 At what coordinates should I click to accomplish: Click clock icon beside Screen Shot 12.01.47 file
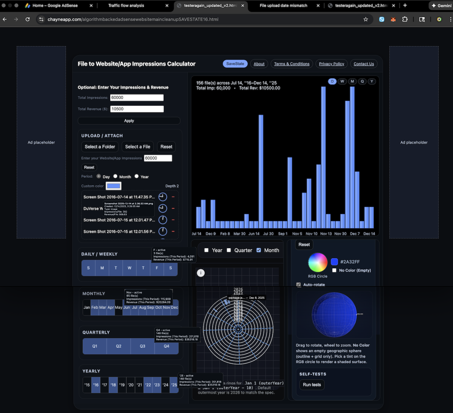coord(163,220)
